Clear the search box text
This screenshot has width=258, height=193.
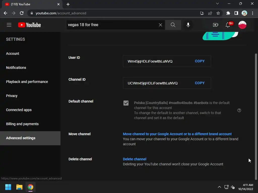point(160,25)
